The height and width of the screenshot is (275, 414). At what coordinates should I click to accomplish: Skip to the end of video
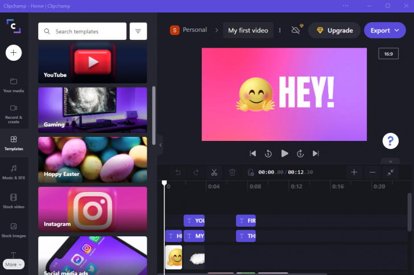(x=316, y=153)
